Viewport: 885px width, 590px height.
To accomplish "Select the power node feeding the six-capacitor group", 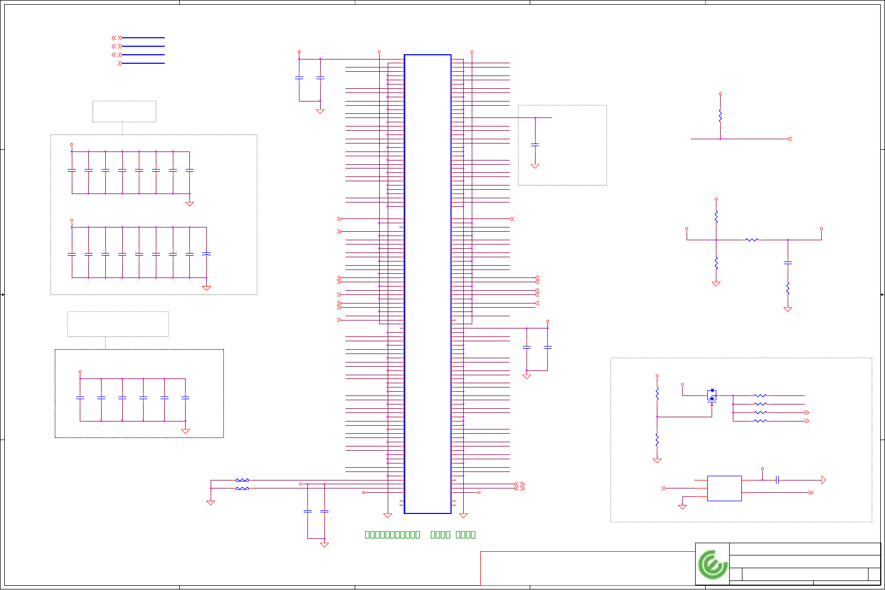I will point(80,372).
